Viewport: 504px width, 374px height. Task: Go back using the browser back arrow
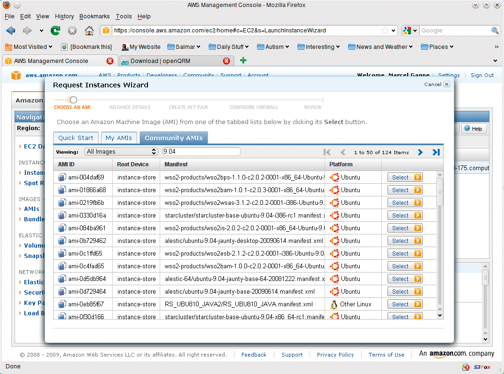pyautogui.click(x=11, y=31)
